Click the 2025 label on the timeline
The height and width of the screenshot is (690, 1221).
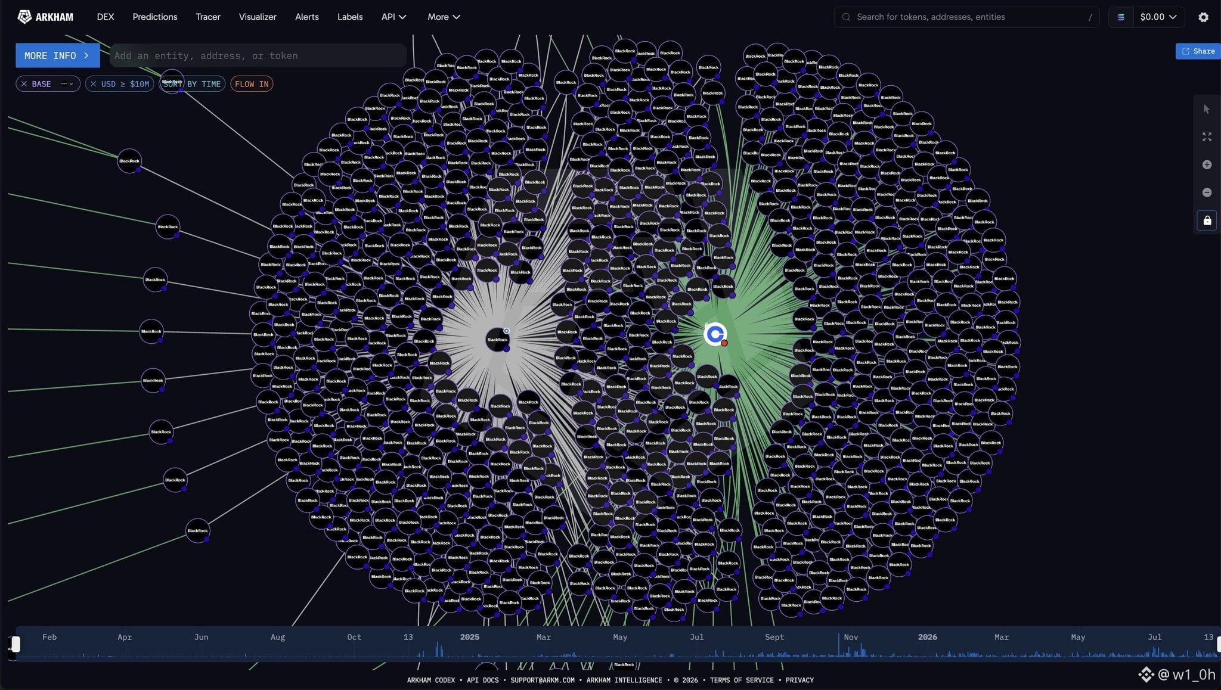pos(470,637)
